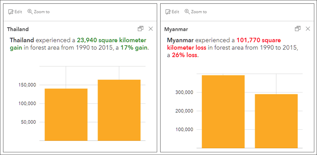Dock the Myanmar popup window
This screenshot has height=155, width=317.
297,29
